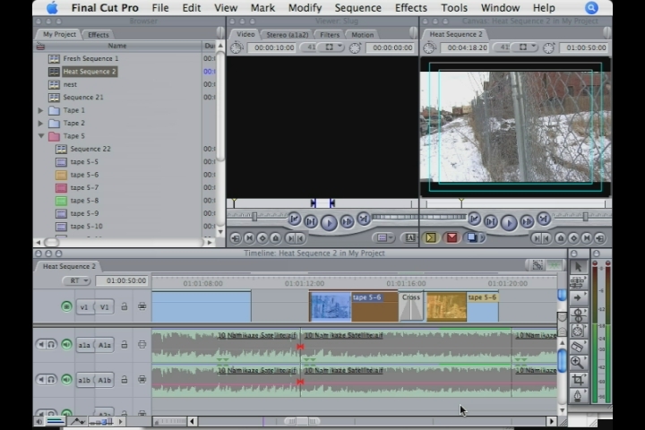This screenshot has height=430, width=645.
Task: Play the sequence in the Canvas
Action: point(509,222)
